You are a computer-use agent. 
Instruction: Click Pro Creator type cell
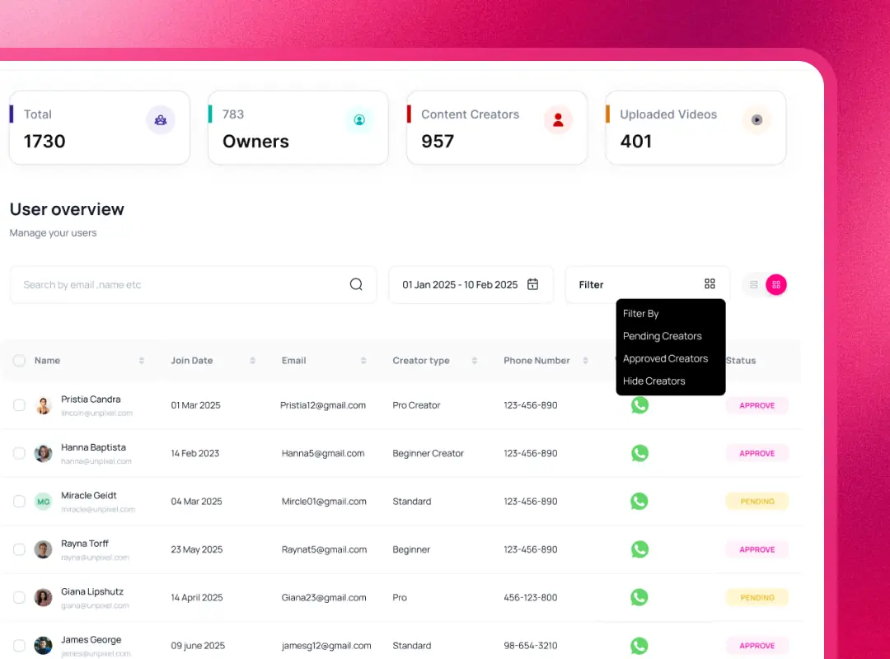pos(416,405)
